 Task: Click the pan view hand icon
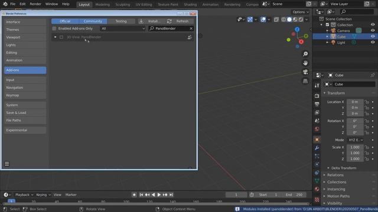point(305,63)
